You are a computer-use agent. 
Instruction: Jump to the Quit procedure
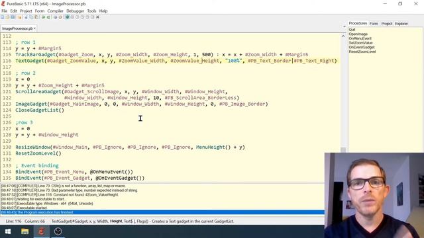(x=352, y=30)
